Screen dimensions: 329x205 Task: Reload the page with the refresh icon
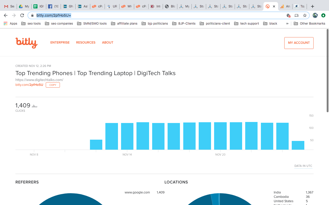pyautogui.click(x=22, y=15)
